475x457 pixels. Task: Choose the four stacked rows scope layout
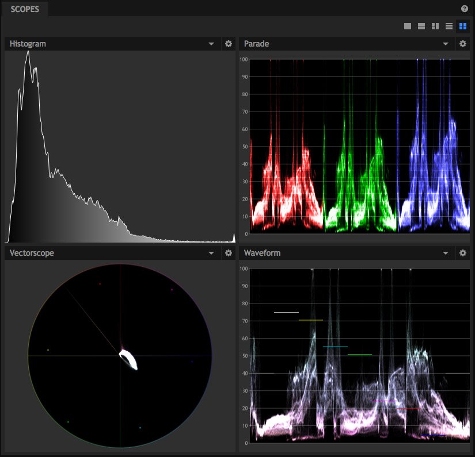click(449, 26)
